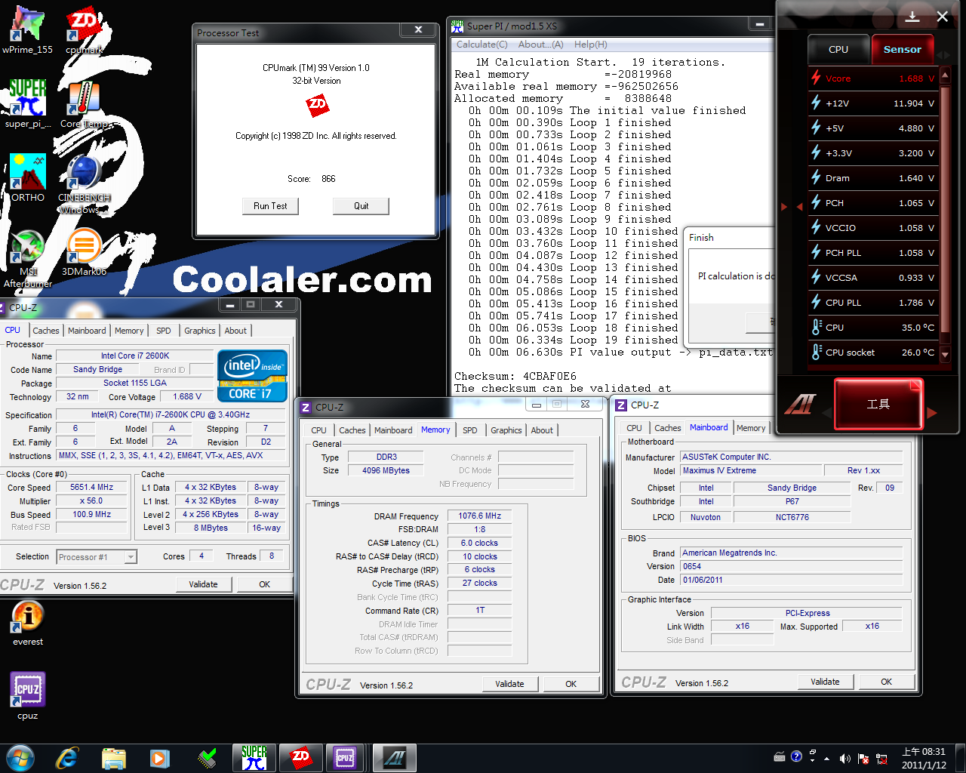
Task: Click Quit in CPUmark window
Action: (361, 206)
